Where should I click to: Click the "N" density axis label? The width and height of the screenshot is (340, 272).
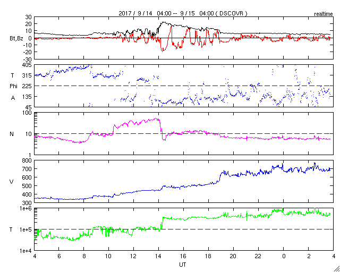point(12,134)
